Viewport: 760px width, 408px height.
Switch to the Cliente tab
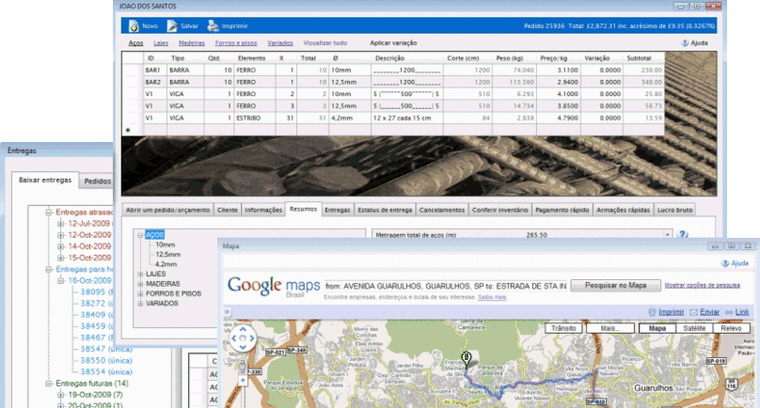(228, 210)
